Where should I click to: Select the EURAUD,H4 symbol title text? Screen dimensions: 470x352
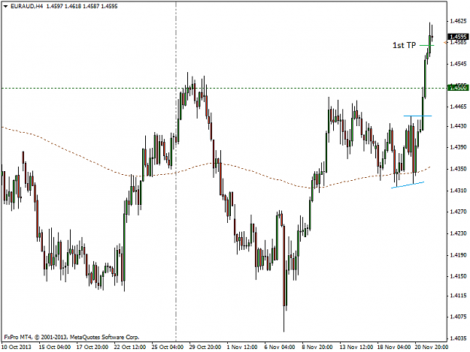[26, 6]
